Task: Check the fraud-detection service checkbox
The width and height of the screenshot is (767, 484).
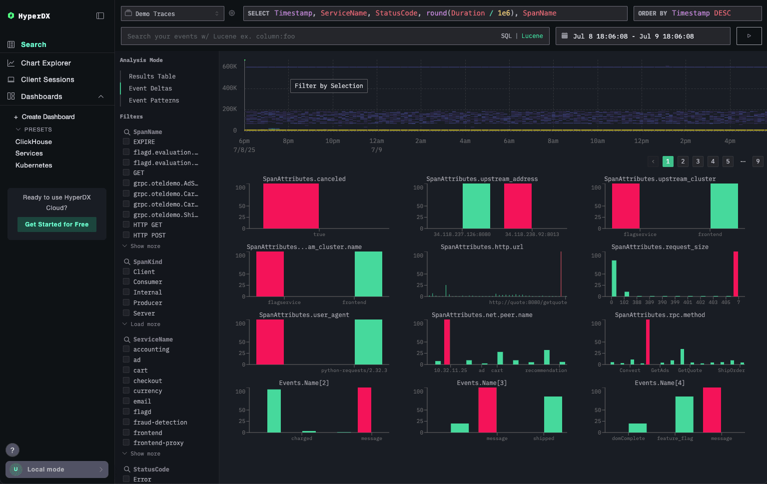Action: [x=126, y=422]
